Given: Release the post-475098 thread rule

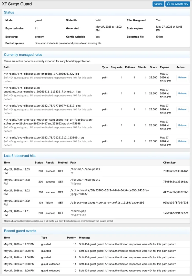Looking at the screenshot, I should pyautogui.click(x=182, y=125).
